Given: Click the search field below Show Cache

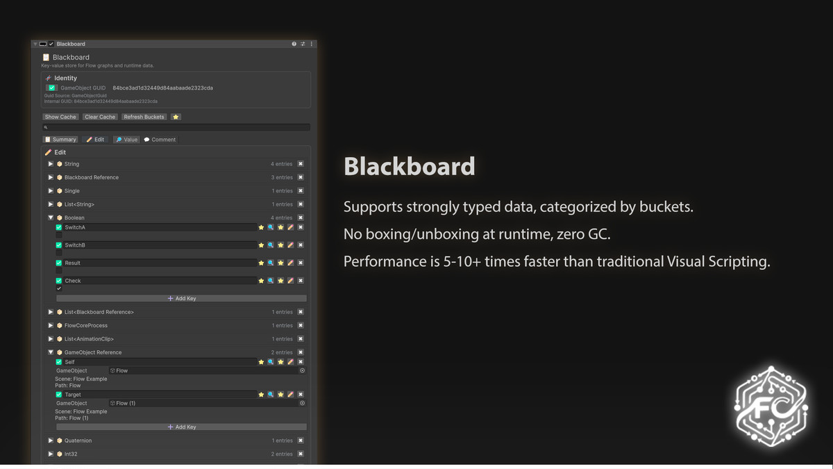Looking at the screenshot, I should pos(176,127).
